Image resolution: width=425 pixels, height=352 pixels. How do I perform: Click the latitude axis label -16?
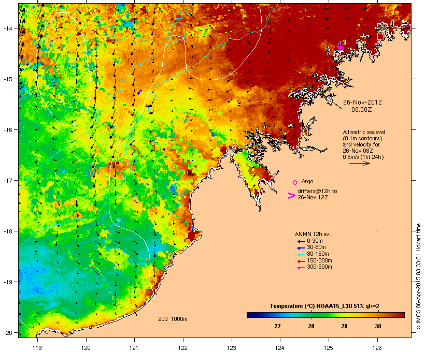click(x=7, y=130)
